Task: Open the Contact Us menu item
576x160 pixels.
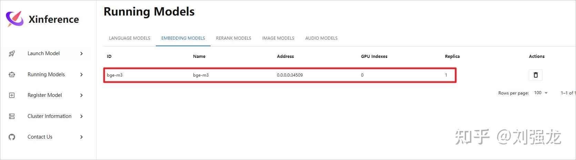Action: (x=40, y=137)
